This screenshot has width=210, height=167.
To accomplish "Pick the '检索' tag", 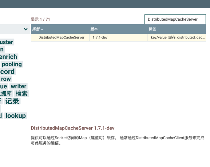I will [22, 93].
